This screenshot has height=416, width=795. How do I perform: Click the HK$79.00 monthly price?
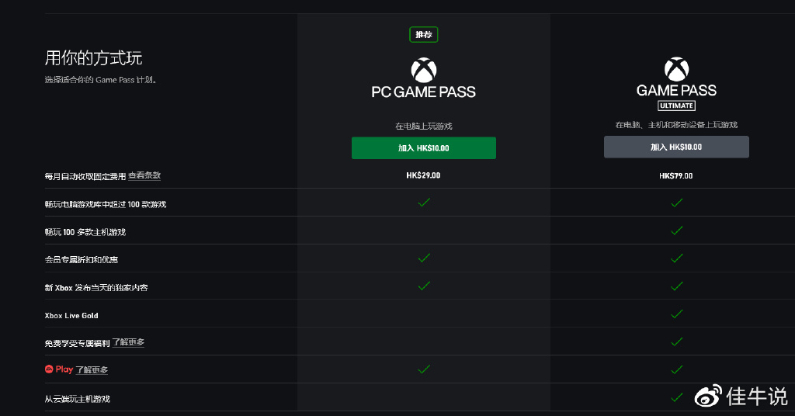pos(676,175)
